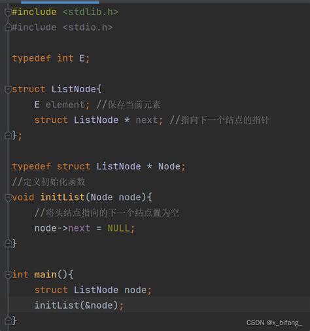This screenshot has height=331, width=310.
Task: Click the CSDN @x_bifang_ watermark
Action: point(274,322)
